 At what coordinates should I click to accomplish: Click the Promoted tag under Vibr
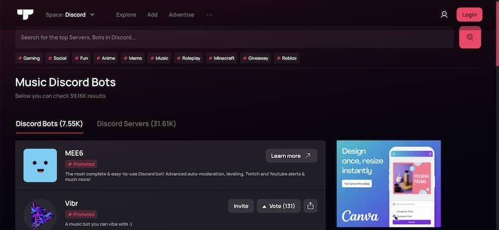[81, 214]
